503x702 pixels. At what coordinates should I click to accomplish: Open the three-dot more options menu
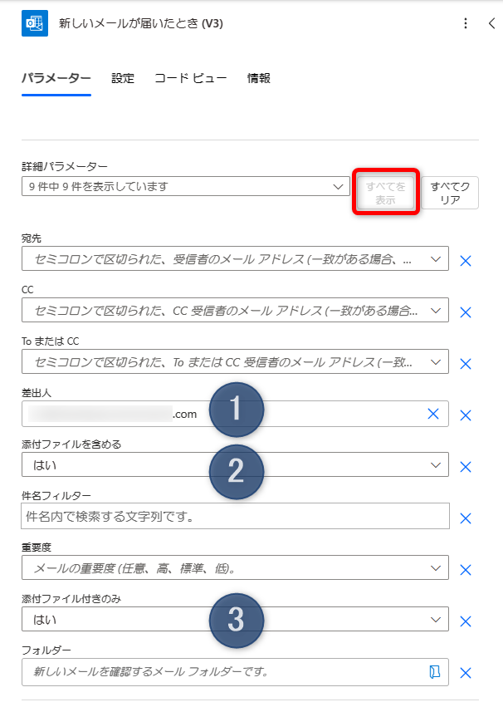(x=466, y=23)
